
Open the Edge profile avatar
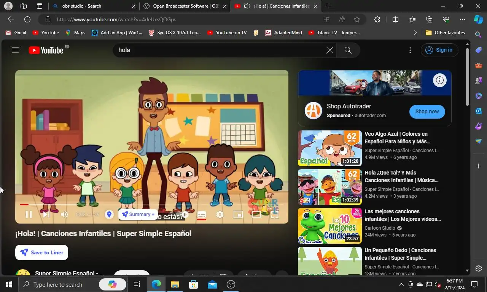point(8,6)
